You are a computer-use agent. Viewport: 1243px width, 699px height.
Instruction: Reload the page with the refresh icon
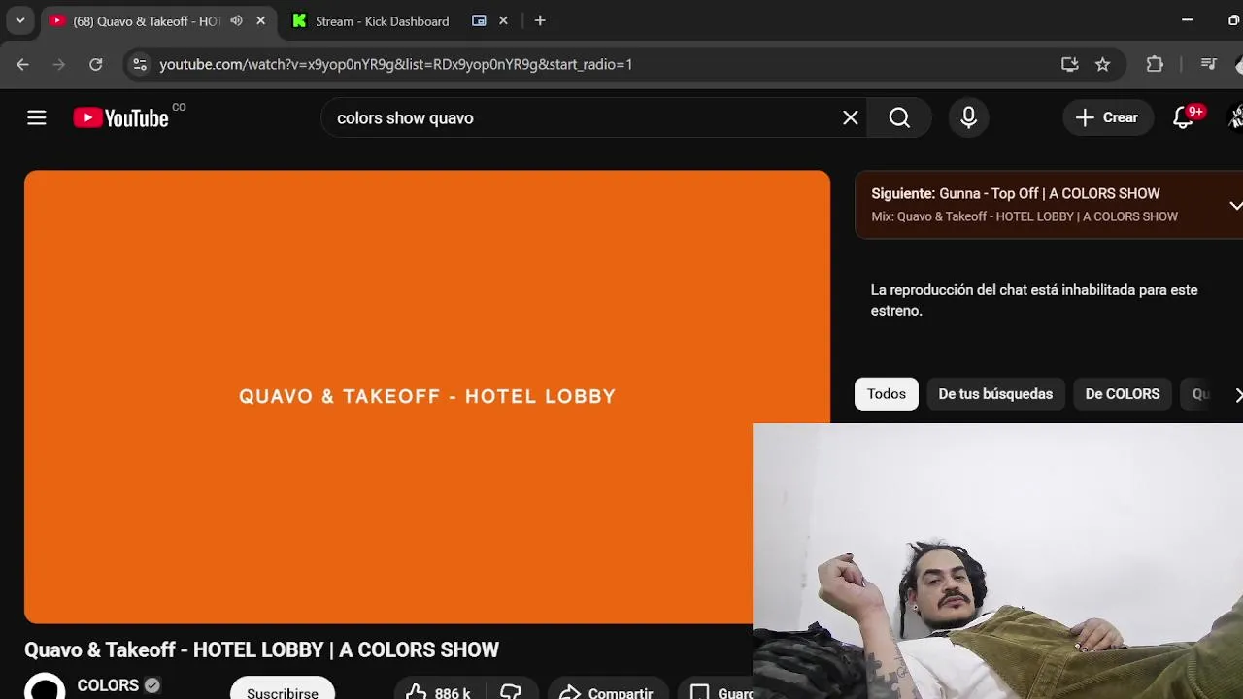95,64
